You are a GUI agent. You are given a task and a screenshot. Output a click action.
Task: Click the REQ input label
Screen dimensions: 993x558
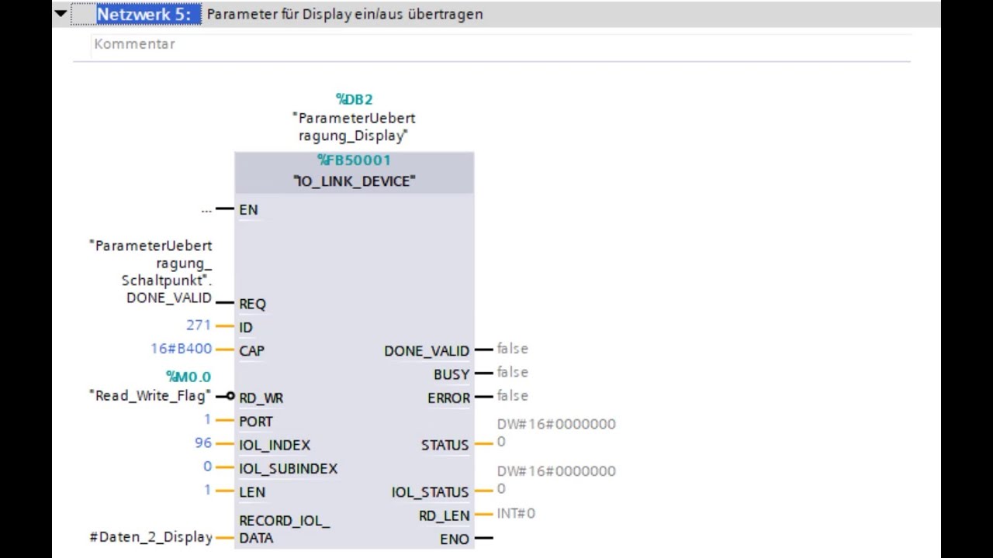[252, 305]
